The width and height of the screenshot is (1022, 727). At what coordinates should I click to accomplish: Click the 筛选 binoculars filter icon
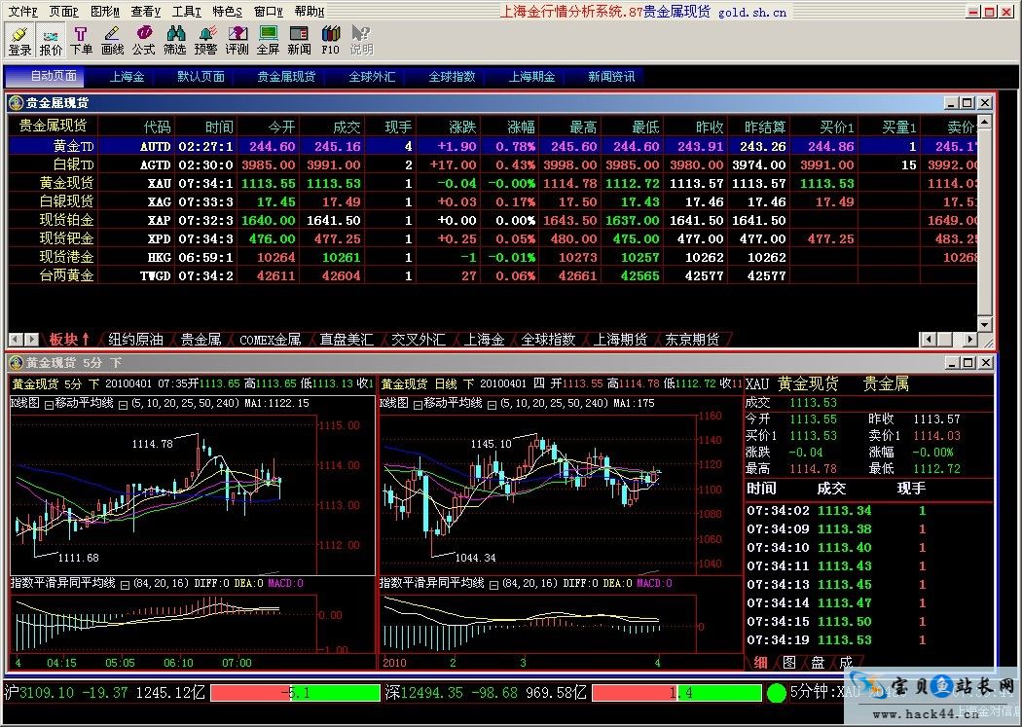coord(175,40)
